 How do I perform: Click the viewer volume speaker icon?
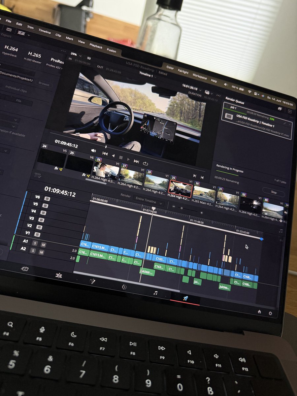click(93, 150)
